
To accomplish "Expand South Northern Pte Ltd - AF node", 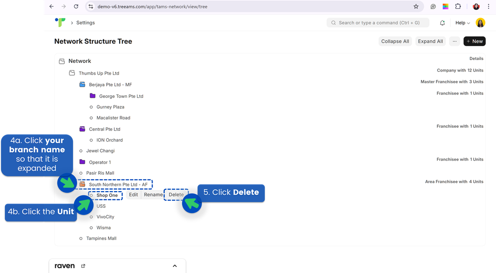I will (118, 184).
